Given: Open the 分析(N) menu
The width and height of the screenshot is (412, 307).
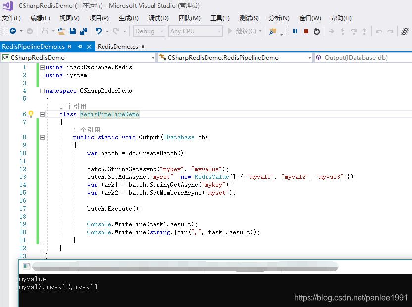Looking at the screenshot, I should (279, 18).
